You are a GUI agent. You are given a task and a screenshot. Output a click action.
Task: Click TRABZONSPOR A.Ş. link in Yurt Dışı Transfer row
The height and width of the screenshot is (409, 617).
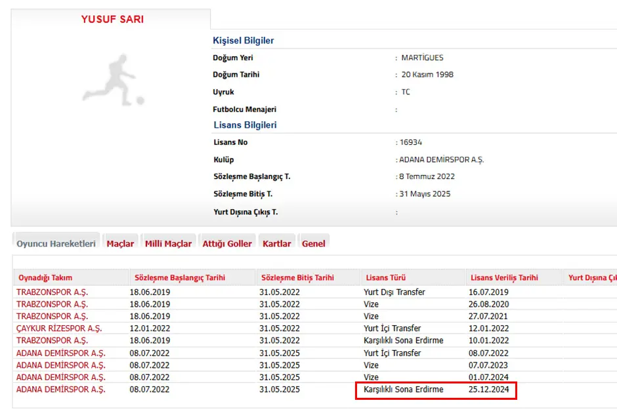(x=53, y=292)
